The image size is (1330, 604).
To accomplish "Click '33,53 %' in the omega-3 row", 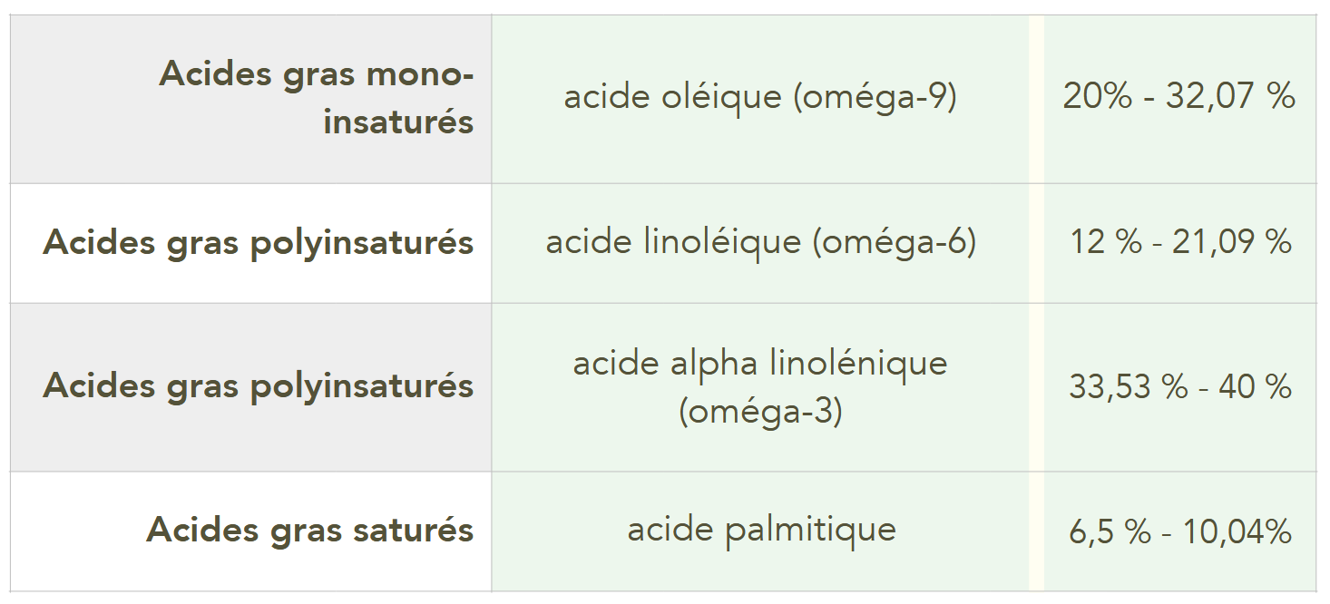I will point(1128,387).
